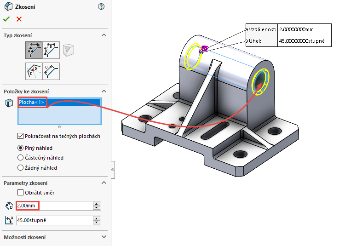Click the Možnosti zkosení section title
The height and width of the screenshot is (246, 345).
coord(25,237)
